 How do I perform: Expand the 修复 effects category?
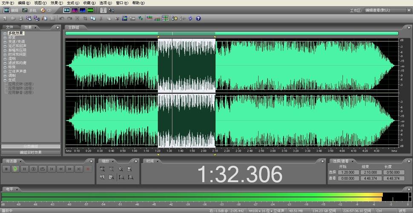(5, 37)
